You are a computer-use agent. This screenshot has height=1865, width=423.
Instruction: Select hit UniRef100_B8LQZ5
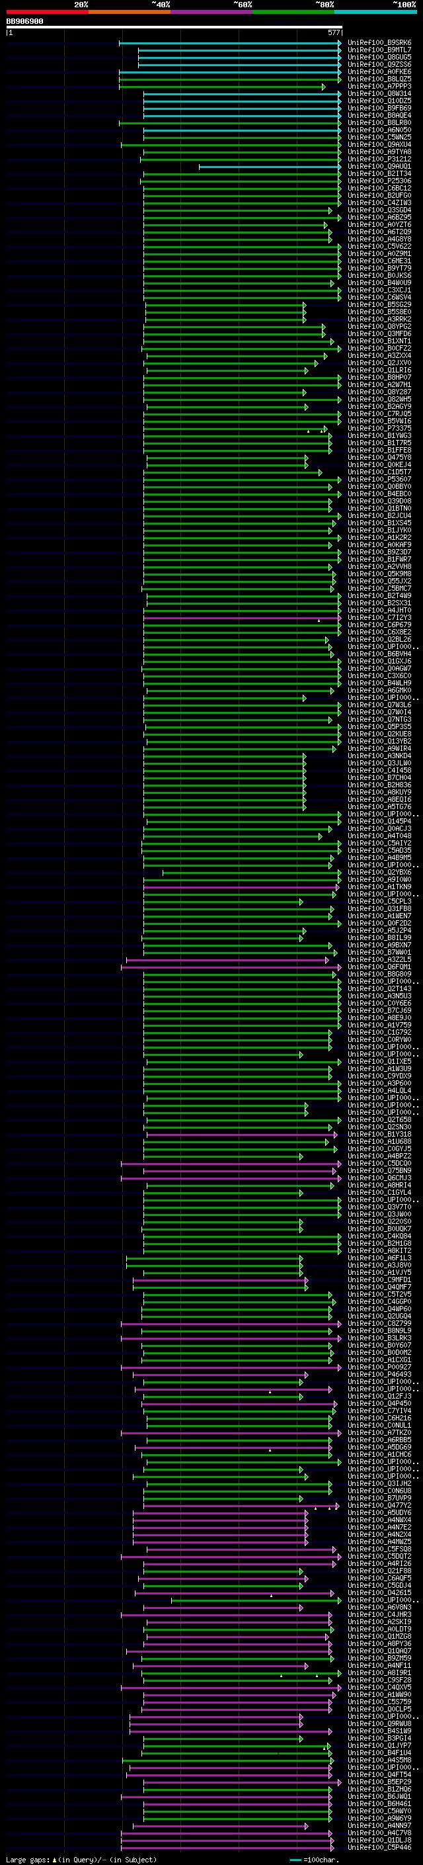pos(379,79)
